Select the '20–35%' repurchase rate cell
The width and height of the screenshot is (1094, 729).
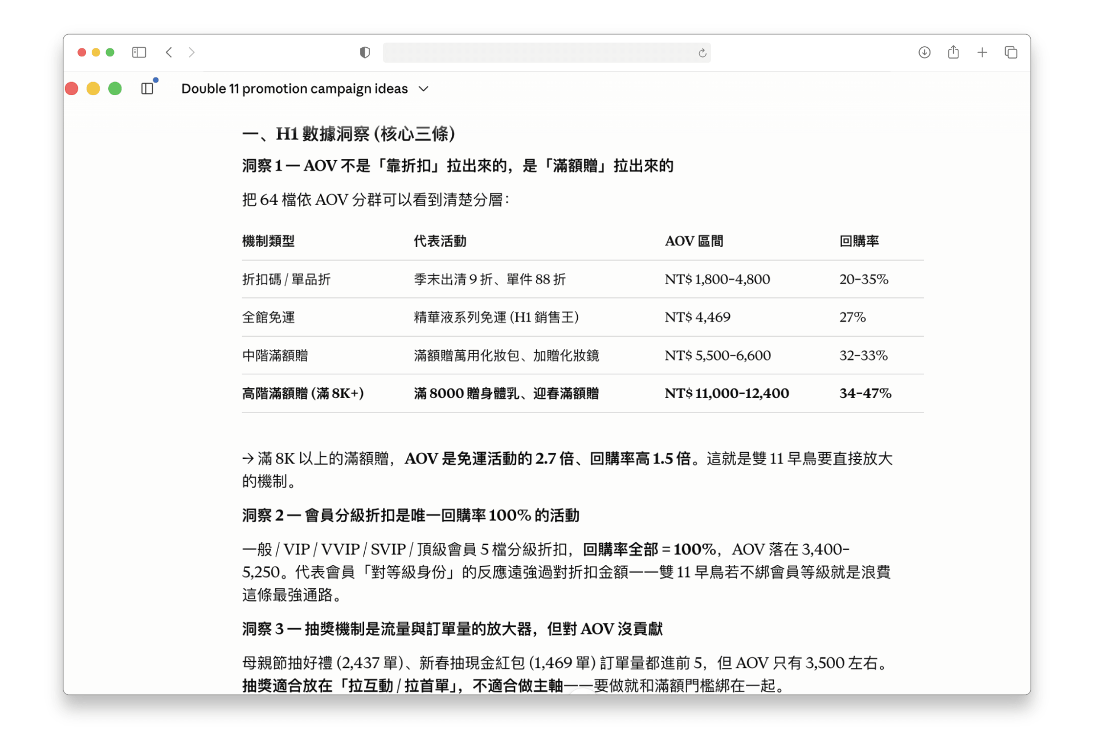pyautogui.click(x=864, y=279)
